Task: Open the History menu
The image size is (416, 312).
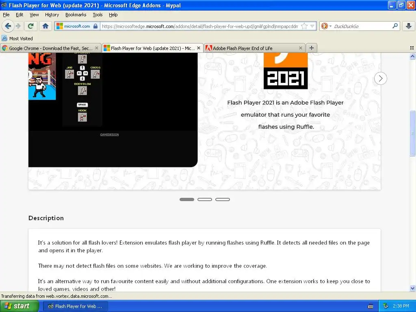Action: 52,15
